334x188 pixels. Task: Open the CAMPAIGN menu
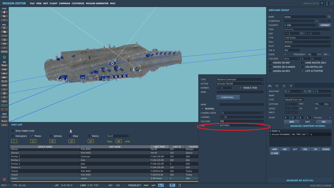pos(64,3)
